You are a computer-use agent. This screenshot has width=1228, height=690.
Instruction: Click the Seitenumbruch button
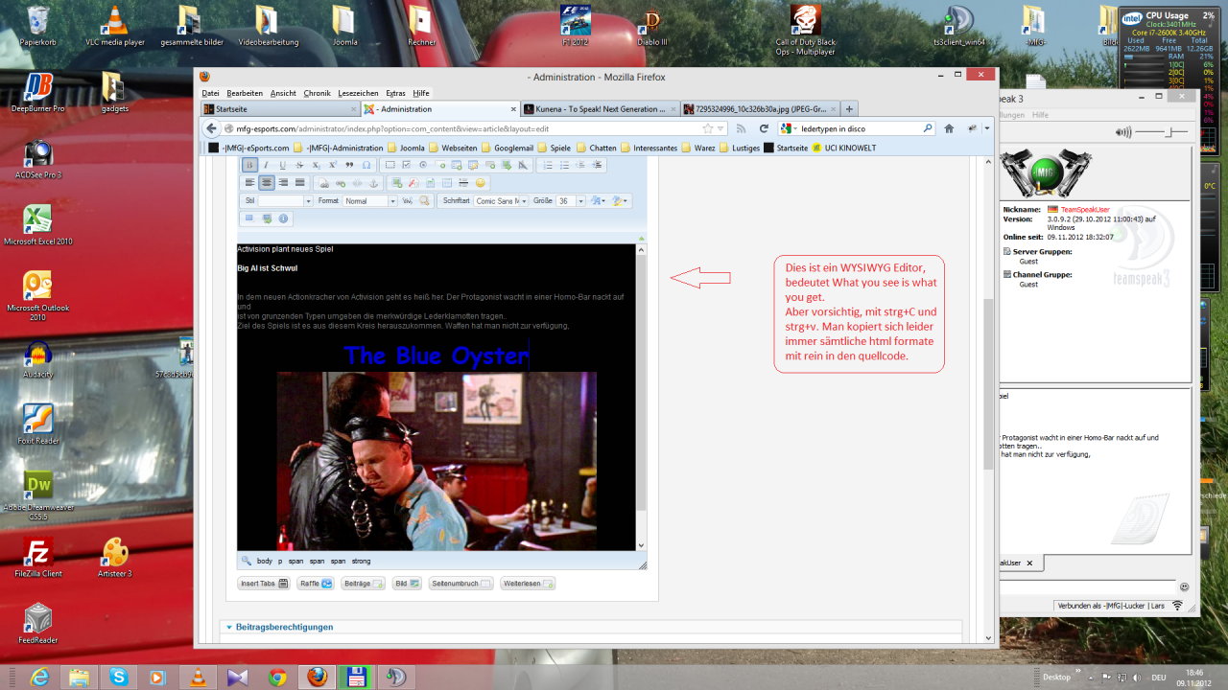click(x=461, y=584)
